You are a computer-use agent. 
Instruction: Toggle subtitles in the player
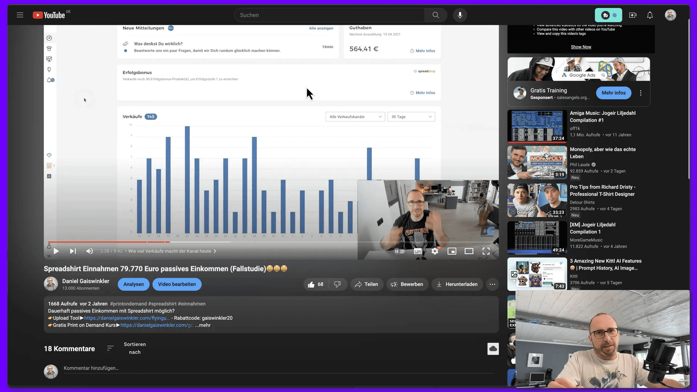(418, 251)
